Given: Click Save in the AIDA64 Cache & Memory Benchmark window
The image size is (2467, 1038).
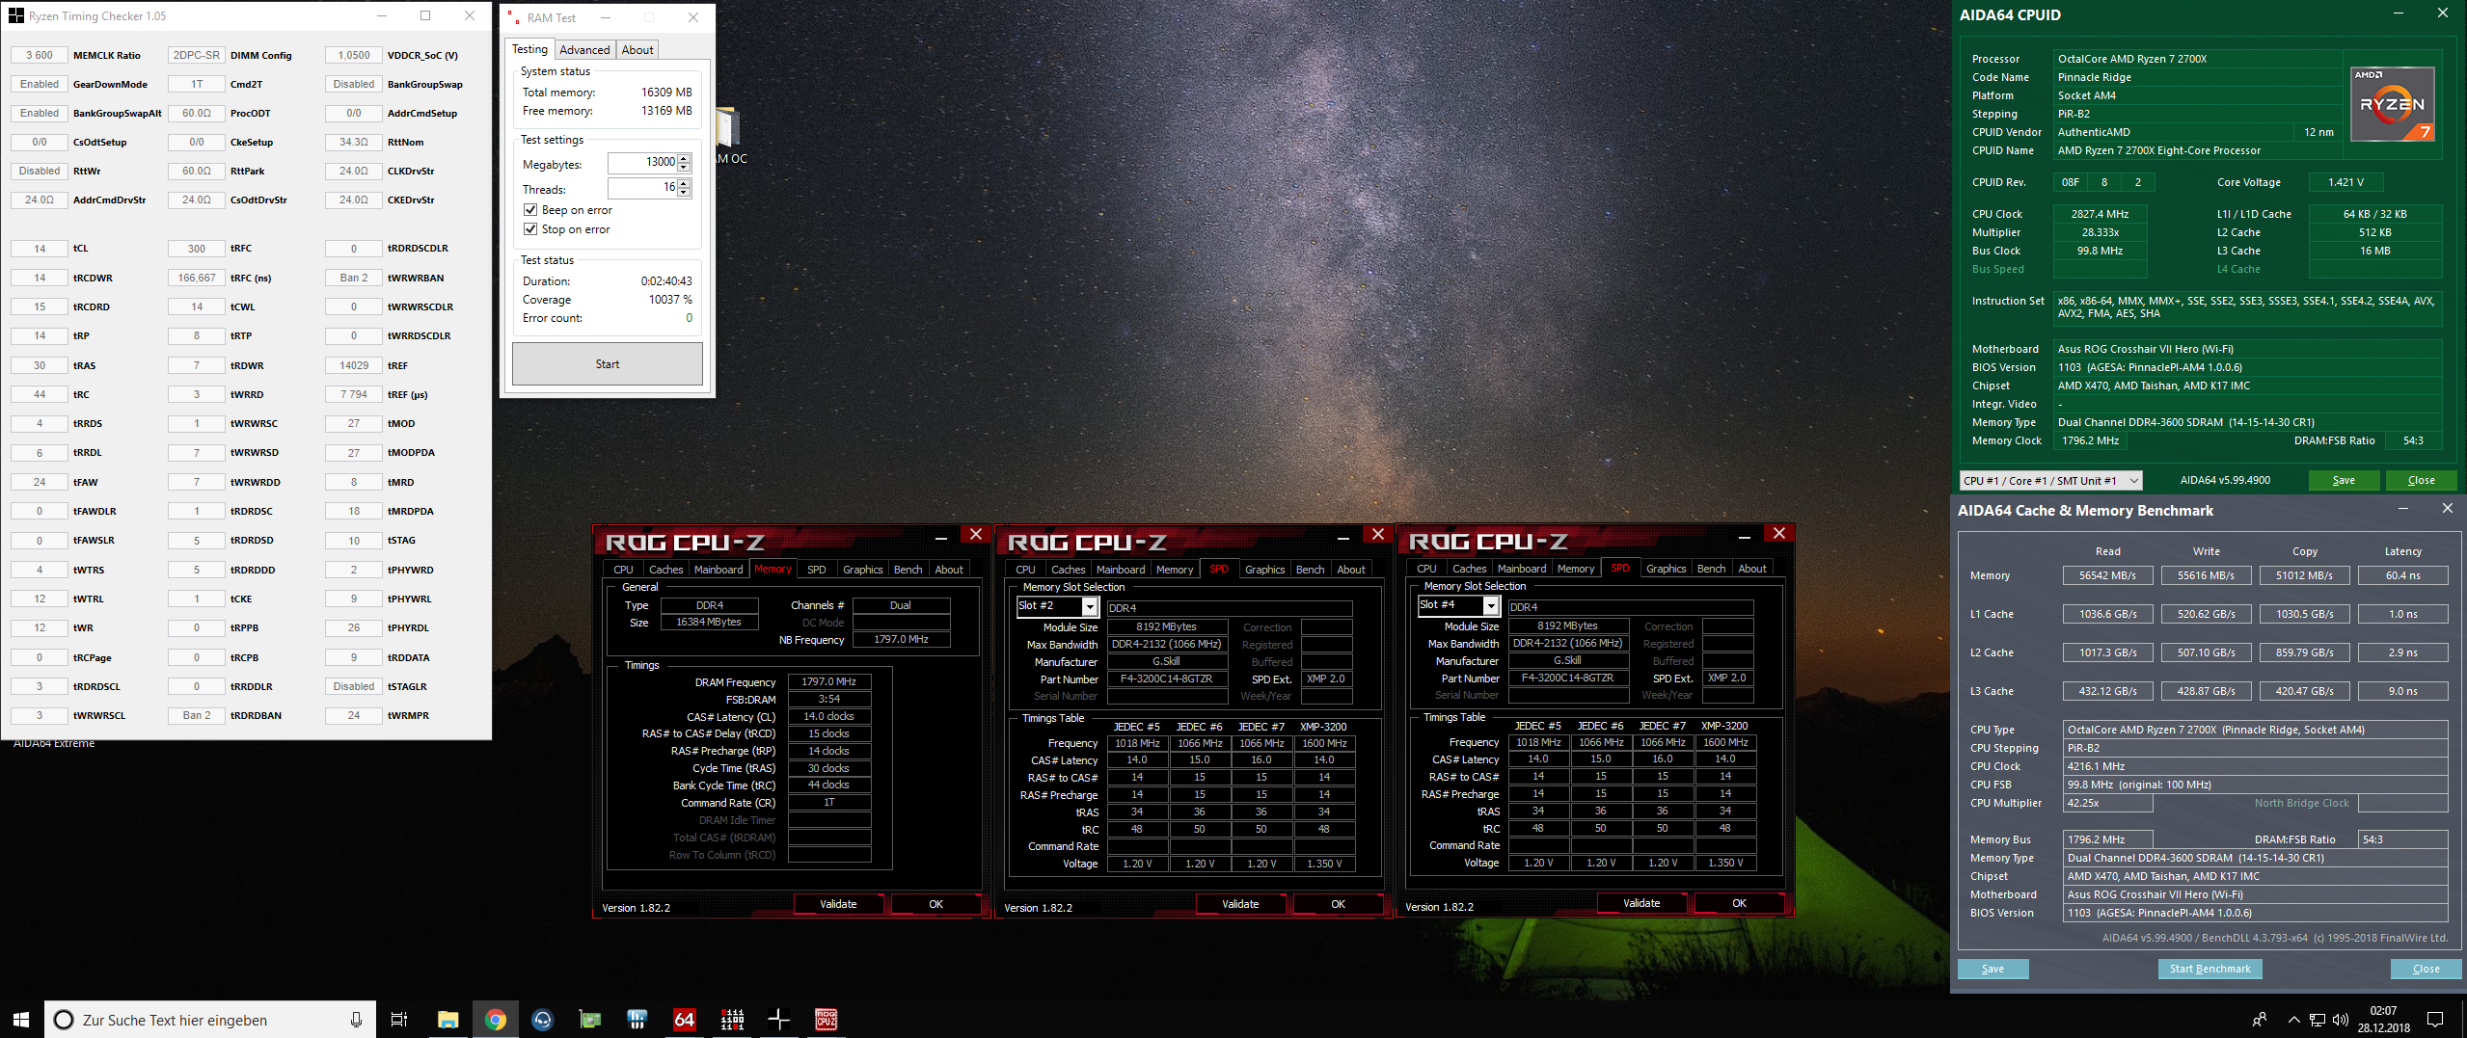Looking at the screenshot, I should (x=1993, y=970).
